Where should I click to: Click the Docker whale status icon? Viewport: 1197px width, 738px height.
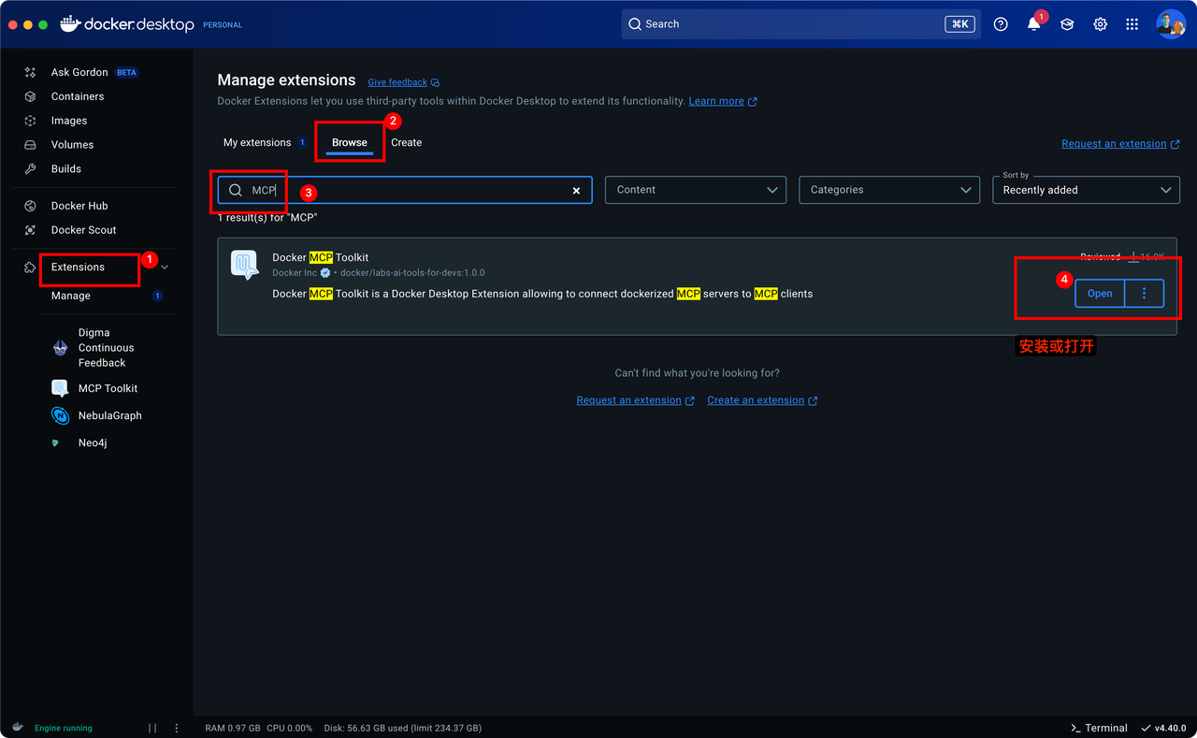pos(18,728)
